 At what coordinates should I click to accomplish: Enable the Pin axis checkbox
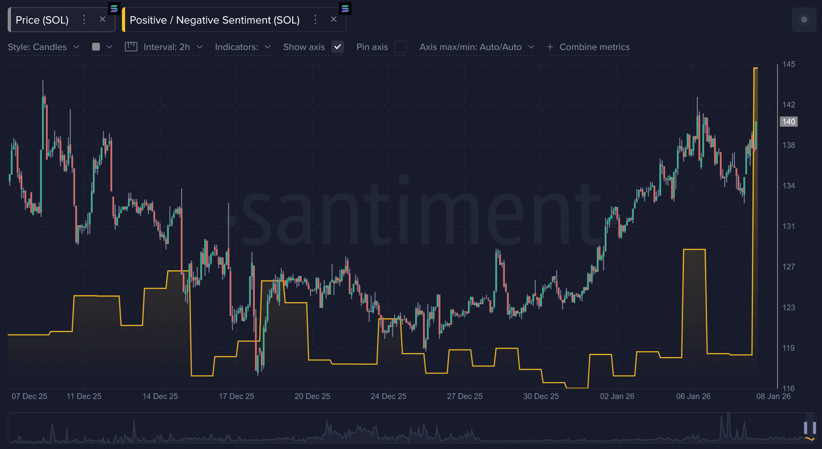(x=400, y=47)
